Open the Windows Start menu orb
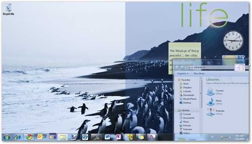 (7, 137)
